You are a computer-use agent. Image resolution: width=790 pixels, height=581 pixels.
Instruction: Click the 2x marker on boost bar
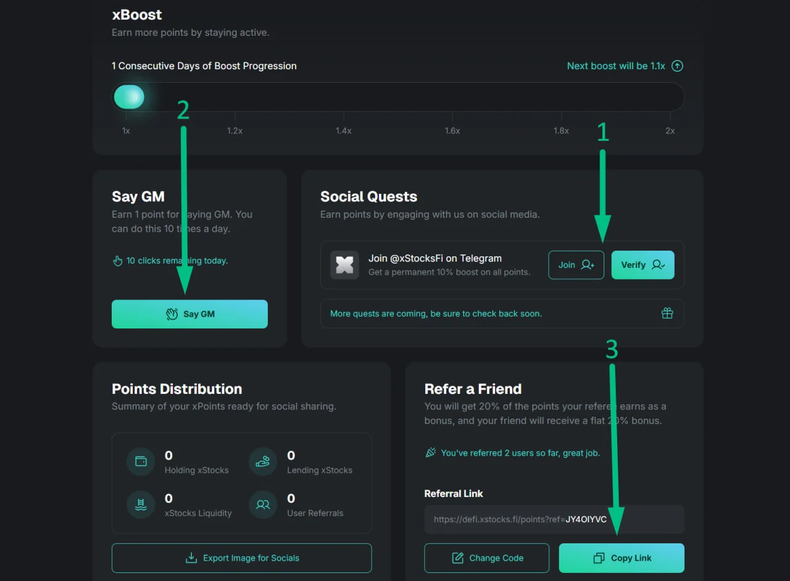click(670, 131)
